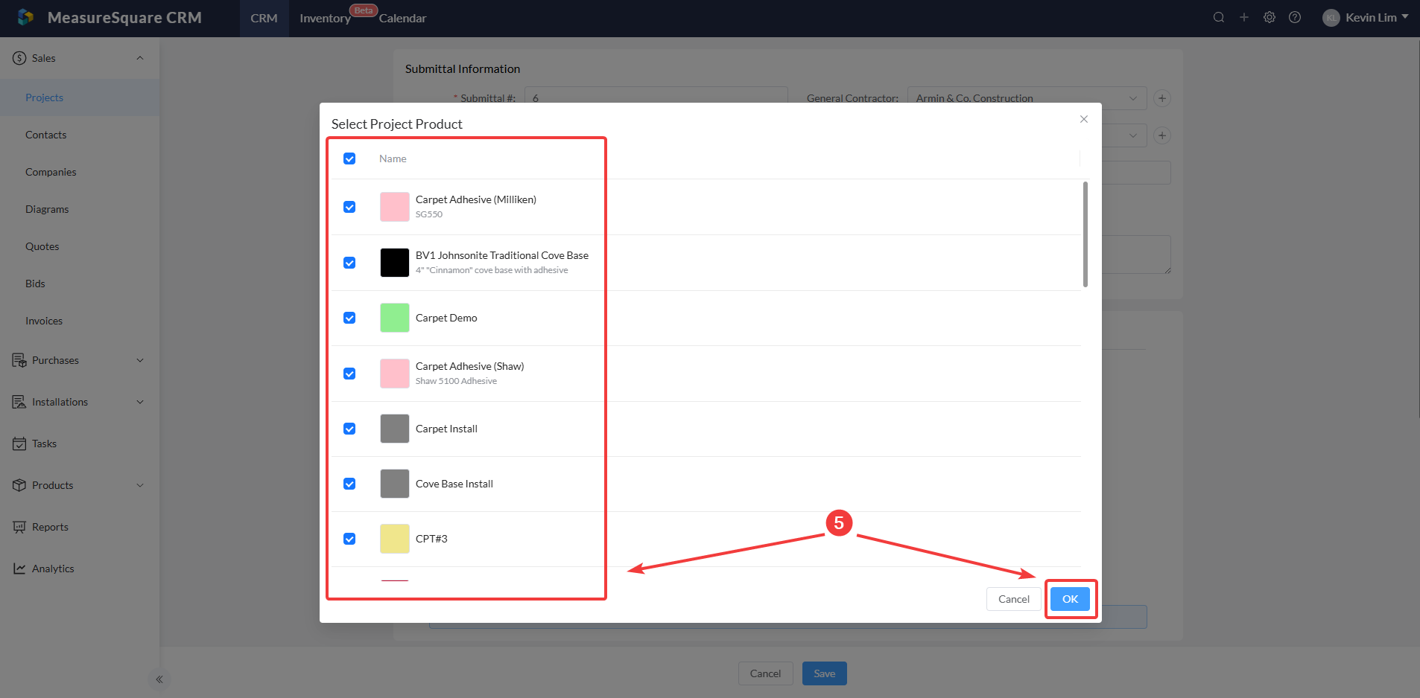The height and width of the screenshot is (698, 1420).
Task: Click the Reports presentation icon
Action: click(x=19, y=527)
